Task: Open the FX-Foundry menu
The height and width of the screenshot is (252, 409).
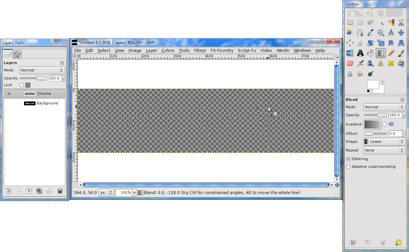Action: coord(222,50)
